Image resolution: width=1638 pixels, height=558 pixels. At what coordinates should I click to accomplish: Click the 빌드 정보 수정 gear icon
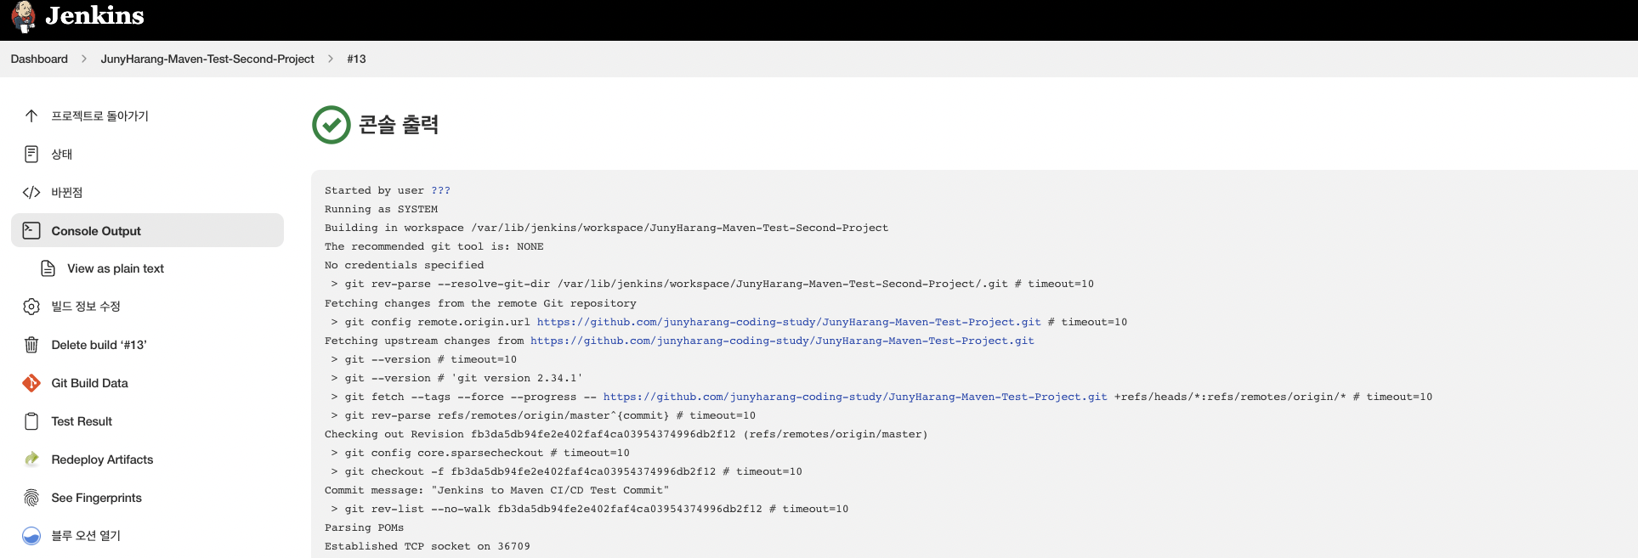(31, 307)
